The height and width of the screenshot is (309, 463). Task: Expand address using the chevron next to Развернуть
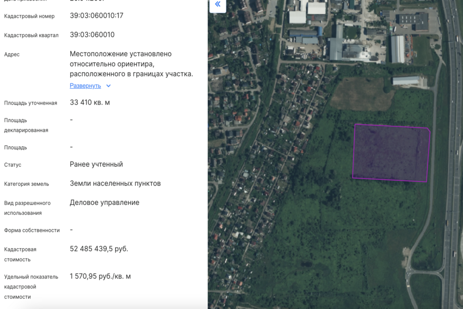pyautogui.click(x=109, y=86)
